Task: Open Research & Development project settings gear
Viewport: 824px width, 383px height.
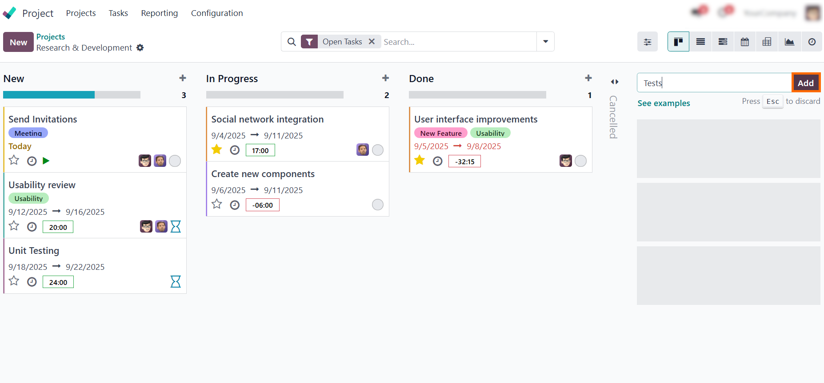Action: click(x=140, y=47)
